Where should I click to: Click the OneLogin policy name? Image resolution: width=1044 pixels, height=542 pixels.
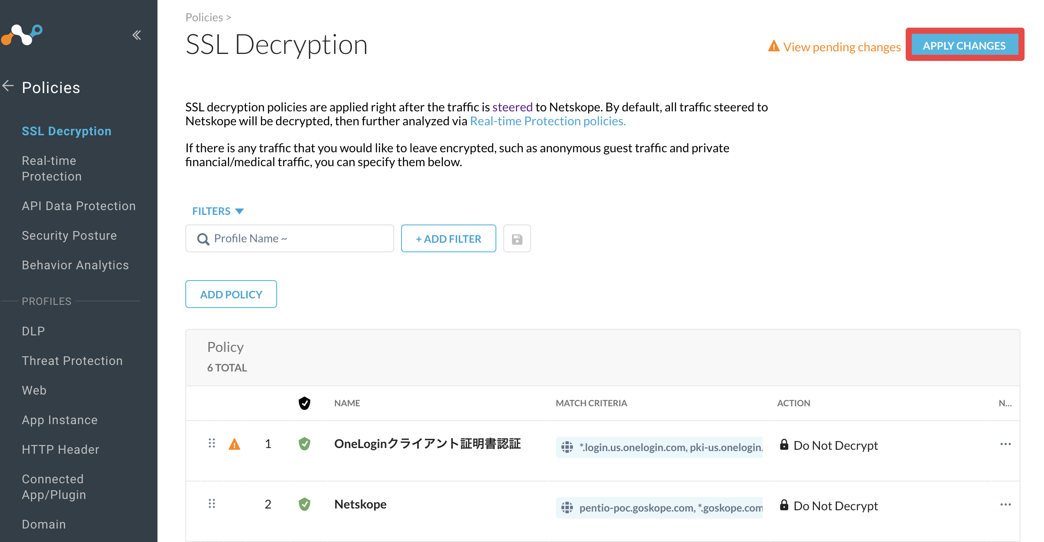[x=427, y=444]
